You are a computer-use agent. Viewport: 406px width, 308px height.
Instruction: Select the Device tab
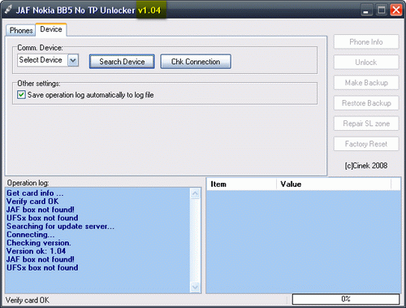tap(51, 29)
